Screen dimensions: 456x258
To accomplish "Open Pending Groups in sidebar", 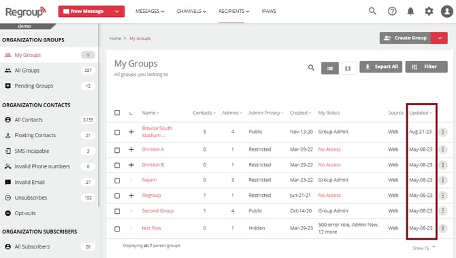I will (49, 86).
